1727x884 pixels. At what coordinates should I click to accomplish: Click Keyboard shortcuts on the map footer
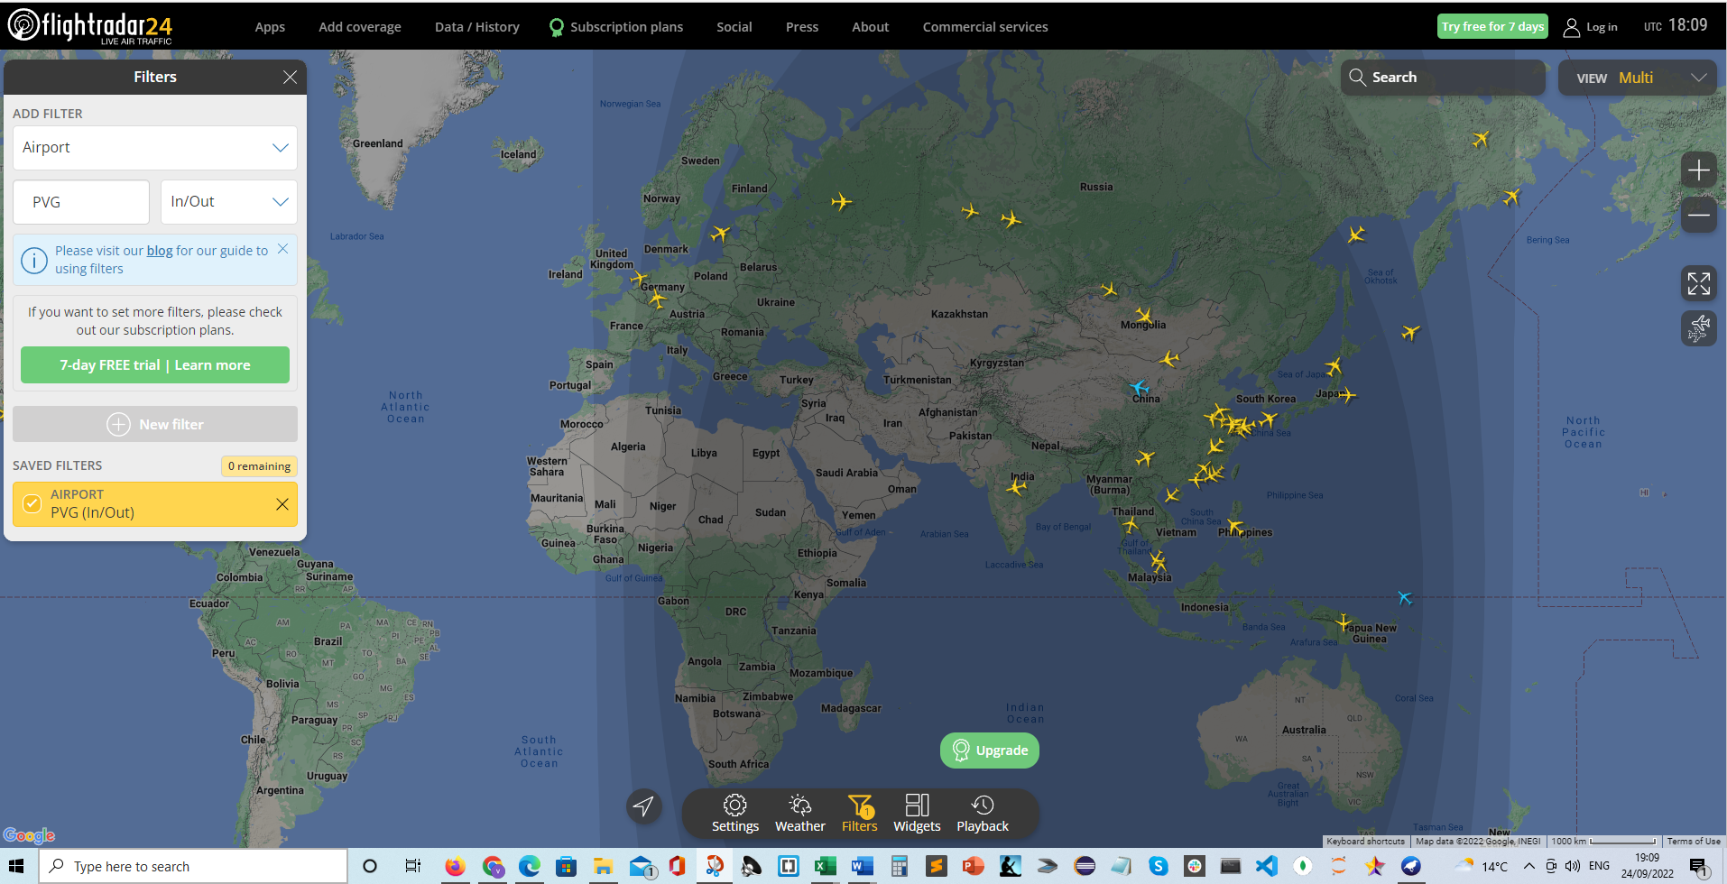coord(1365,842)
